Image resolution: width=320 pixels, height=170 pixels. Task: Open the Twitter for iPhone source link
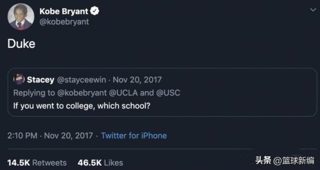pyautogui.click(x=134, y=135)
